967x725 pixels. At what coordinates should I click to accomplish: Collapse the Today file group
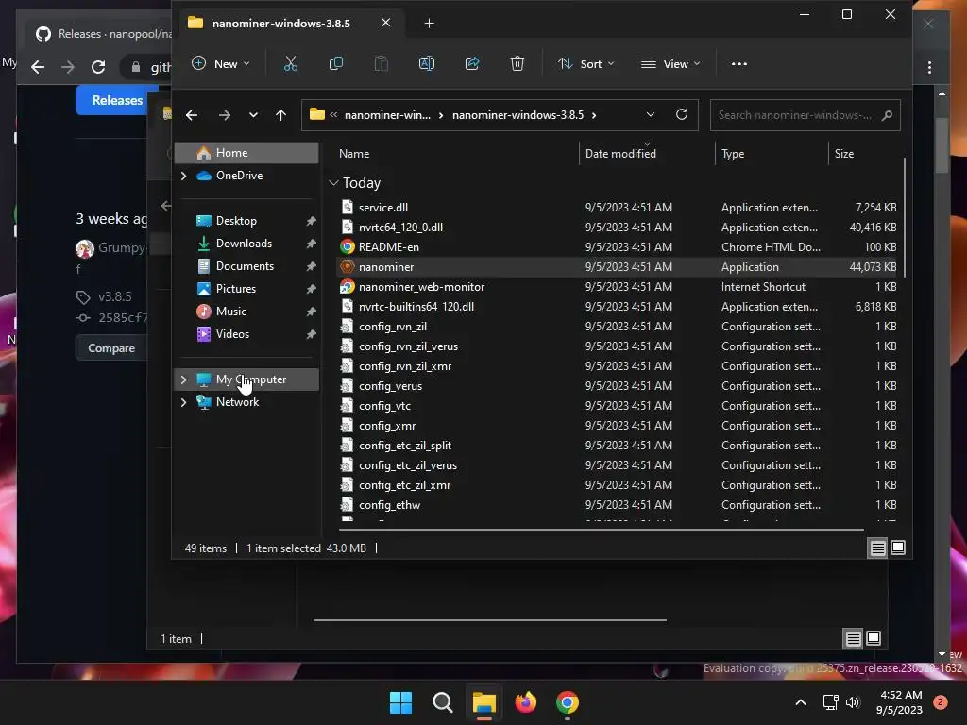click(333, 183)
